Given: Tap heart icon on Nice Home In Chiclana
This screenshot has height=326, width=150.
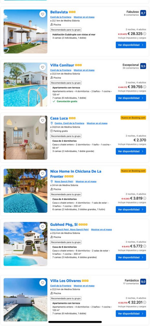Looking at the screenshot, I should (x=43, y=174).
